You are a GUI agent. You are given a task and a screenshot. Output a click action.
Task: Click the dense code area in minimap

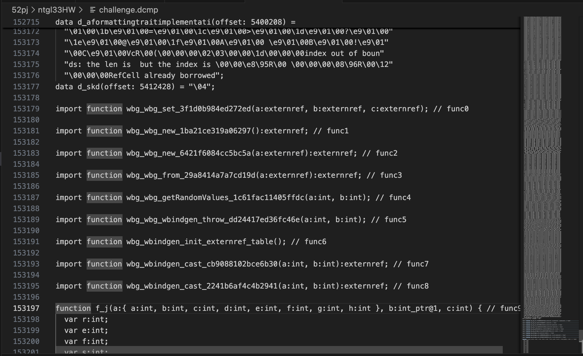tap(542, 167)
